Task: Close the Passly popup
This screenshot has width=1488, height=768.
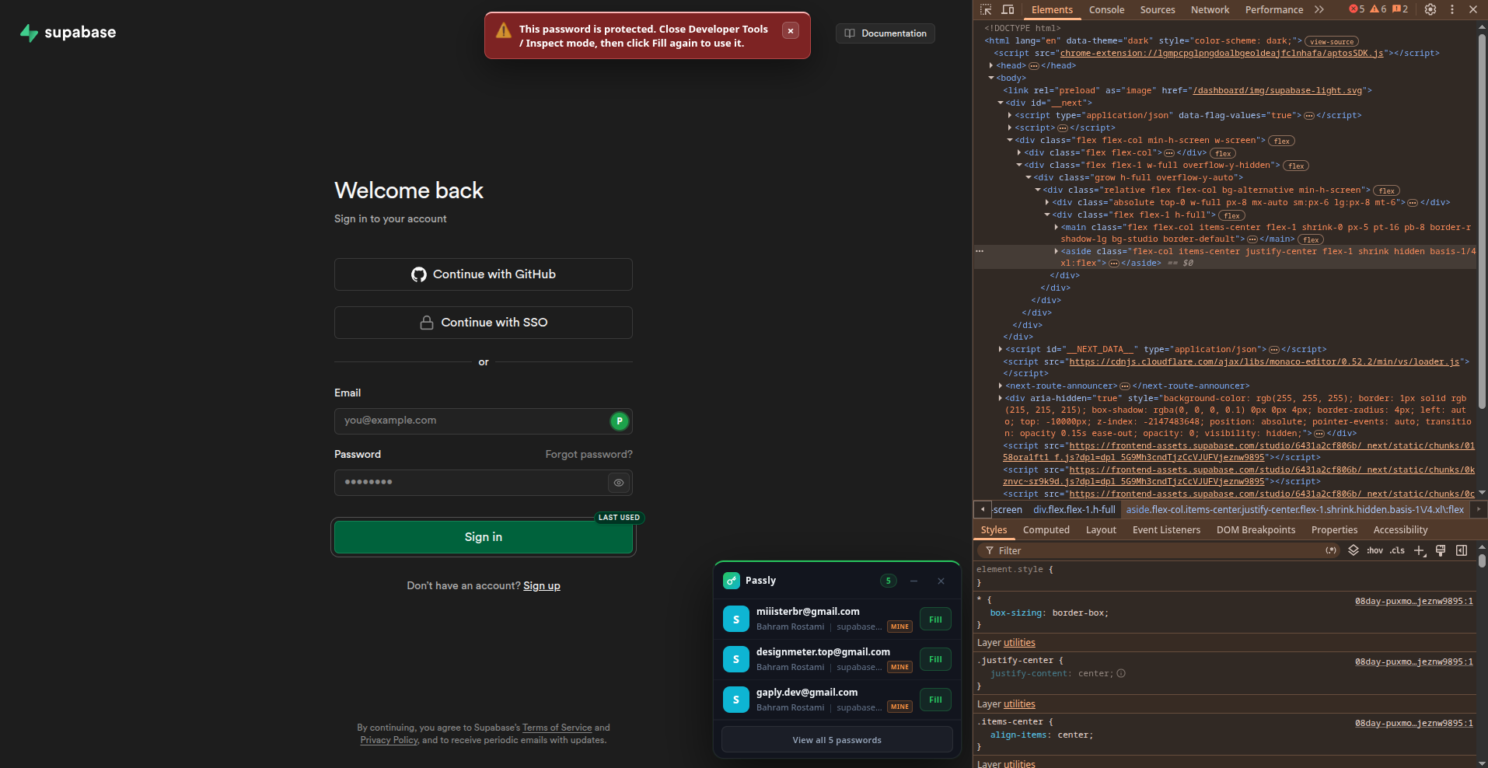Action: coord(941,581)
